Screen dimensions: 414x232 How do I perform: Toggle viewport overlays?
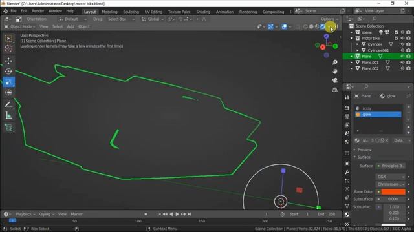[x=284, y=26]
